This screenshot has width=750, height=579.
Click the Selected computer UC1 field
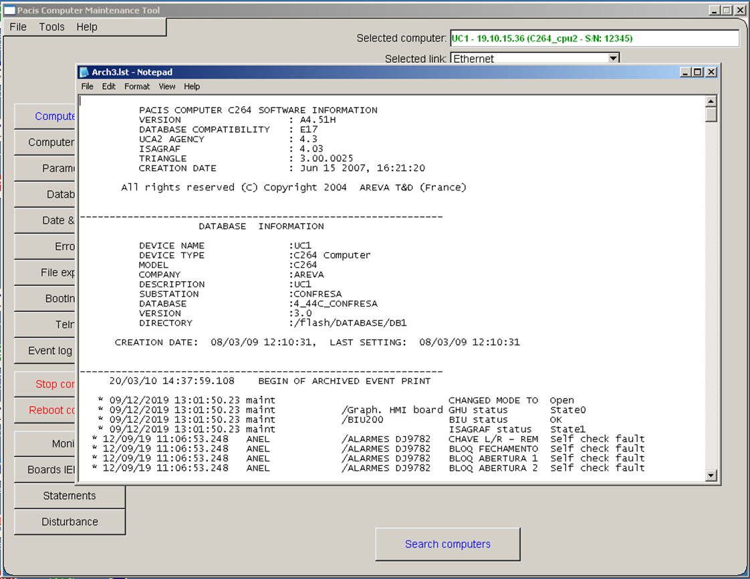tap(595, 38)
